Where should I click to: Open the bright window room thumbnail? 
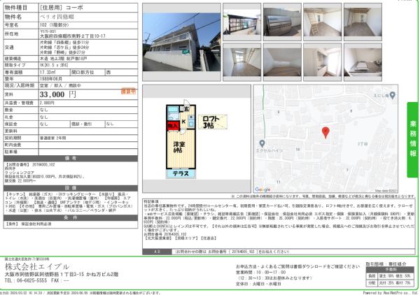click(242, 62)
